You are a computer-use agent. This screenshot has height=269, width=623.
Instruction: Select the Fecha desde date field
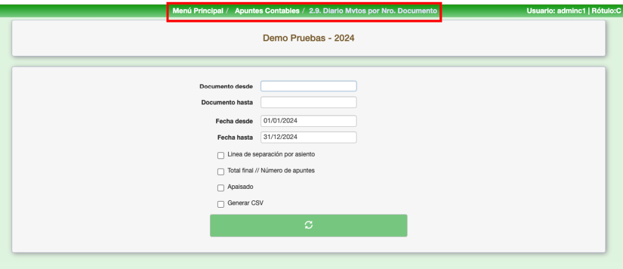tap(308, 121)
